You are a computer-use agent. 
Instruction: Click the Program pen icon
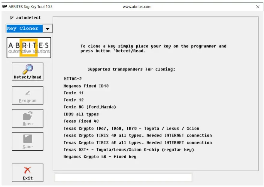[27, 93]
